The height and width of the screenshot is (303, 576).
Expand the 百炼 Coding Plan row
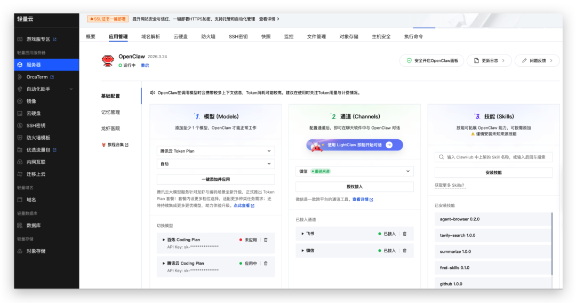pos(164,240)
